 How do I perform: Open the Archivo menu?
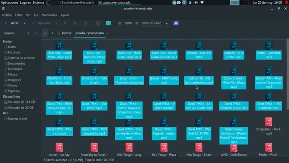coord(7,15)
